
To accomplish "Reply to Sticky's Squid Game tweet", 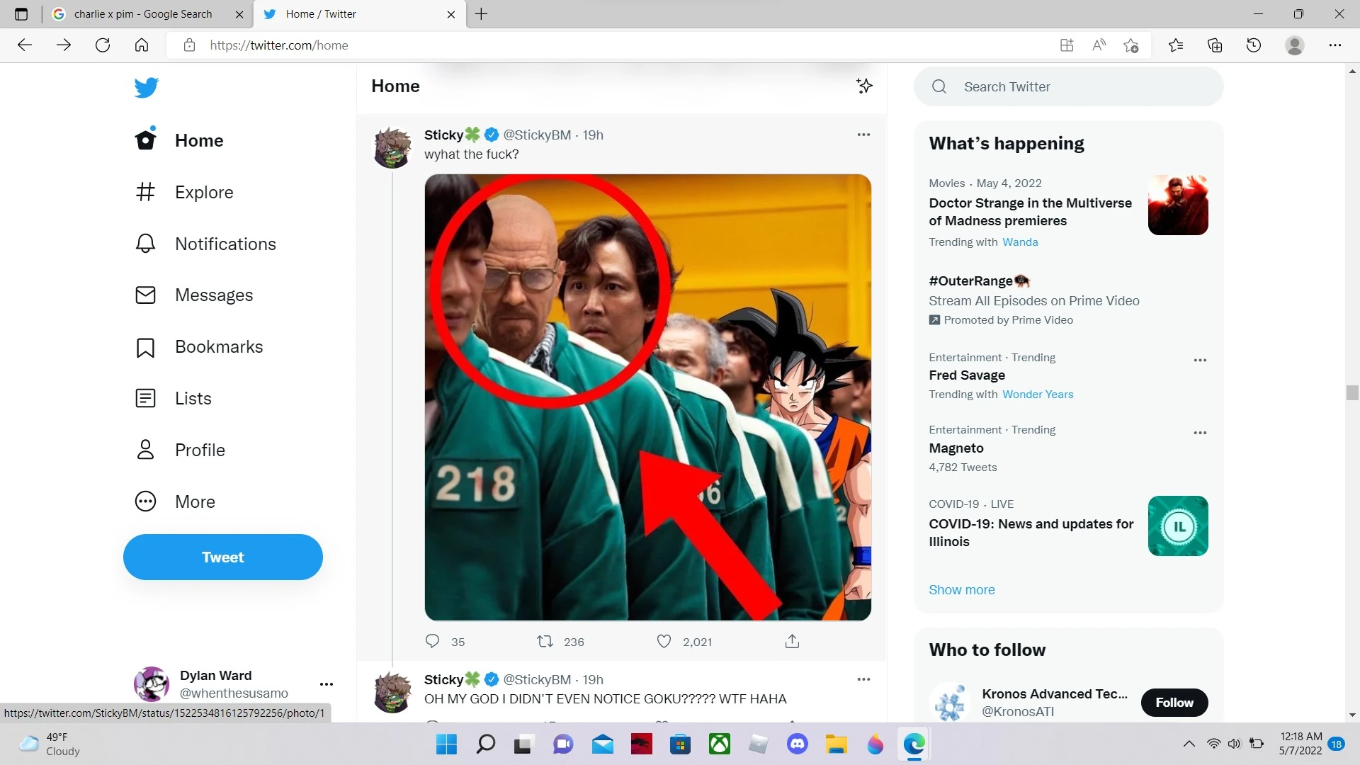I will [x=433, y=641].
